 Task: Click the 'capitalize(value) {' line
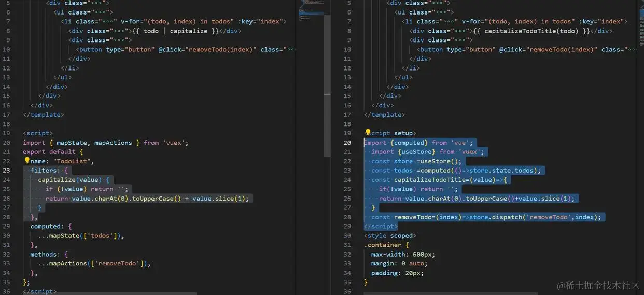point(74,180)
